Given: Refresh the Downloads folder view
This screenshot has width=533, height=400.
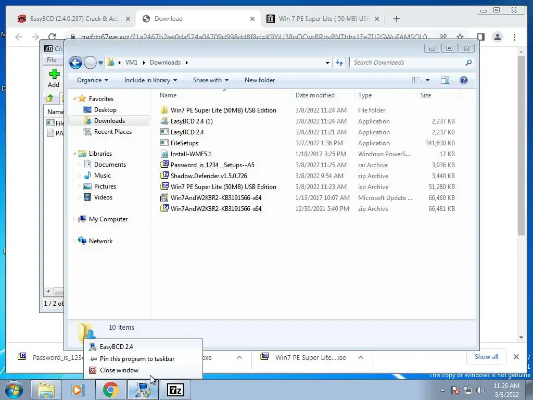Looking at the screenshot, I should click(339, 63).
